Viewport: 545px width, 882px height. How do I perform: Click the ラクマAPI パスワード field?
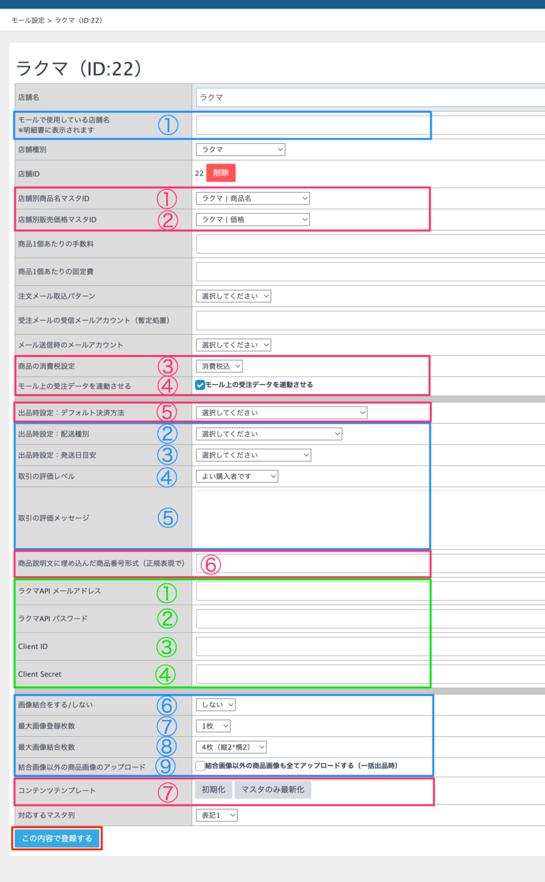(370, 619)
